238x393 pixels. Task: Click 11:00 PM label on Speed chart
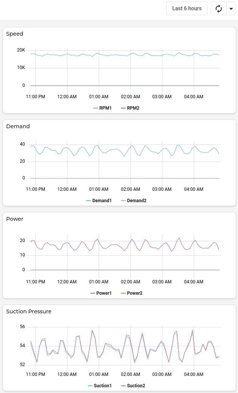(x=36, y=97)
